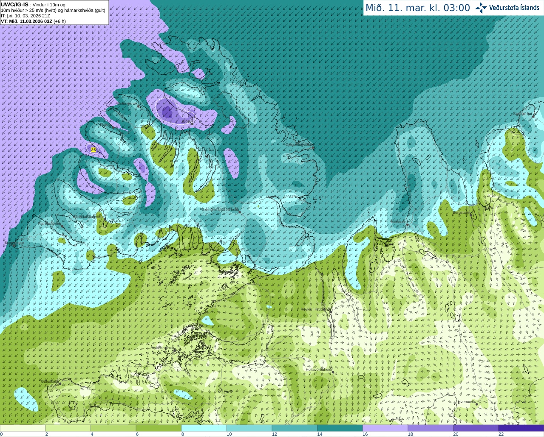Click the 'IT: þri. 10. 03. 2026 21Z' line
The width and height of the screenshot is (544, 437).
coord(25,16)
